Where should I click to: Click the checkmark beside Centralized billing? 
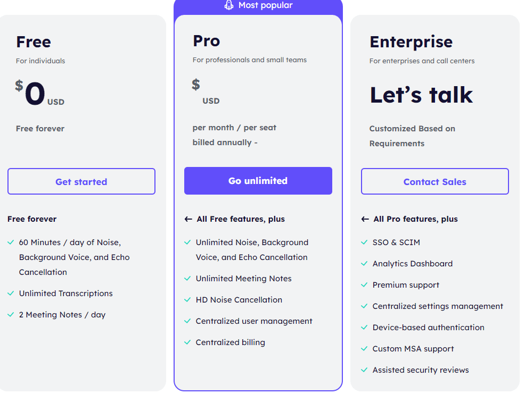pyautogui.click(x=187, y=342)
